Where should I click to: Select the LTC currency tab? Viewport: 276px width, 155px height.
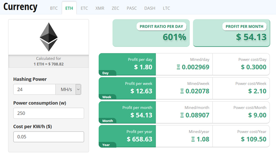point(166,8)
